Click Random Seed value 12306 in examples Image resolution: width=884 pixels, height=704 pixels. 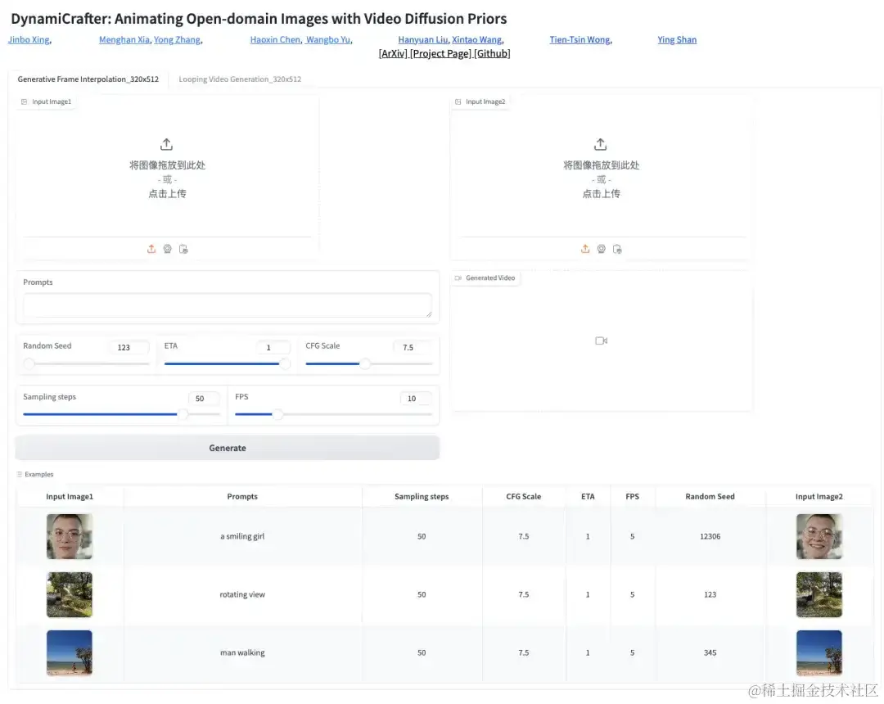point(710,536)
